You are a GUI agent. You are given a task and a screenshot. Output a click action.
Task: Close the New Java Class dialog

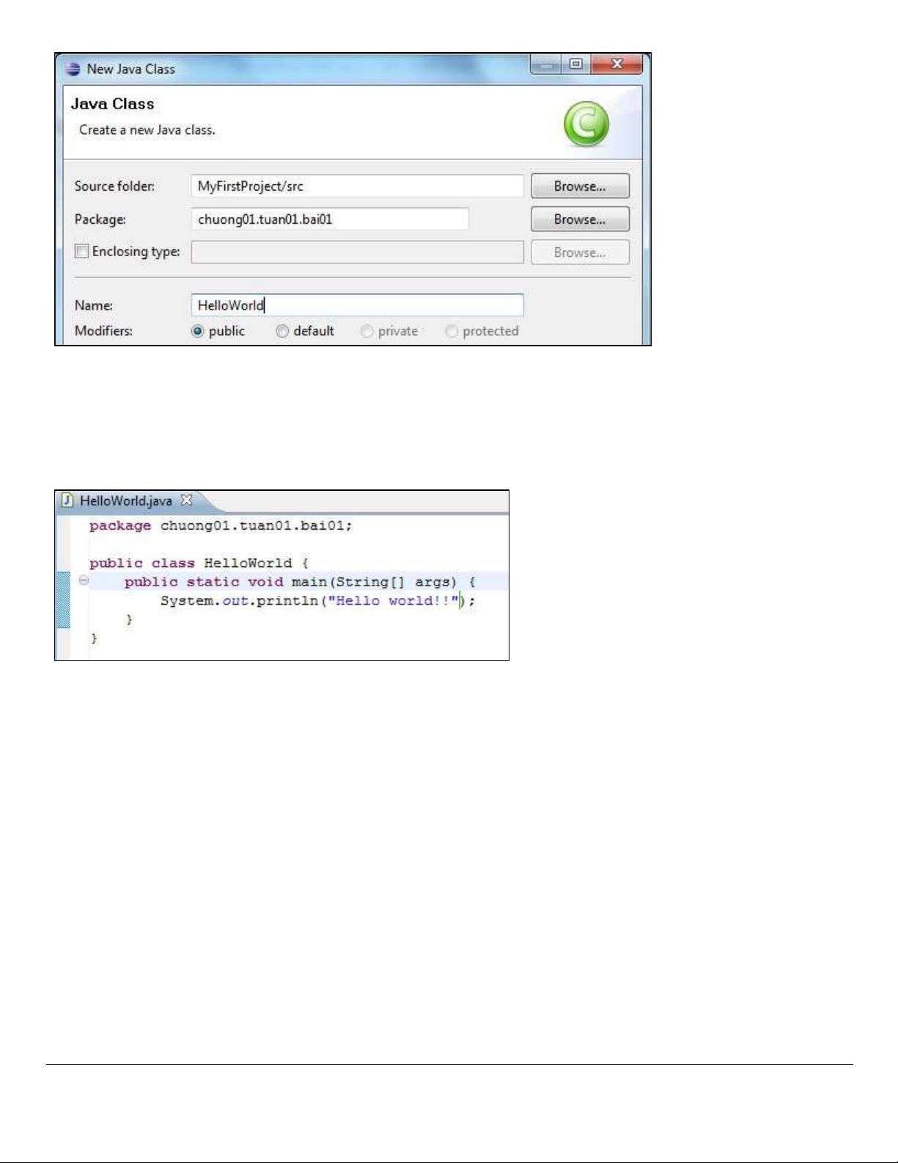(x=616, y=65)
